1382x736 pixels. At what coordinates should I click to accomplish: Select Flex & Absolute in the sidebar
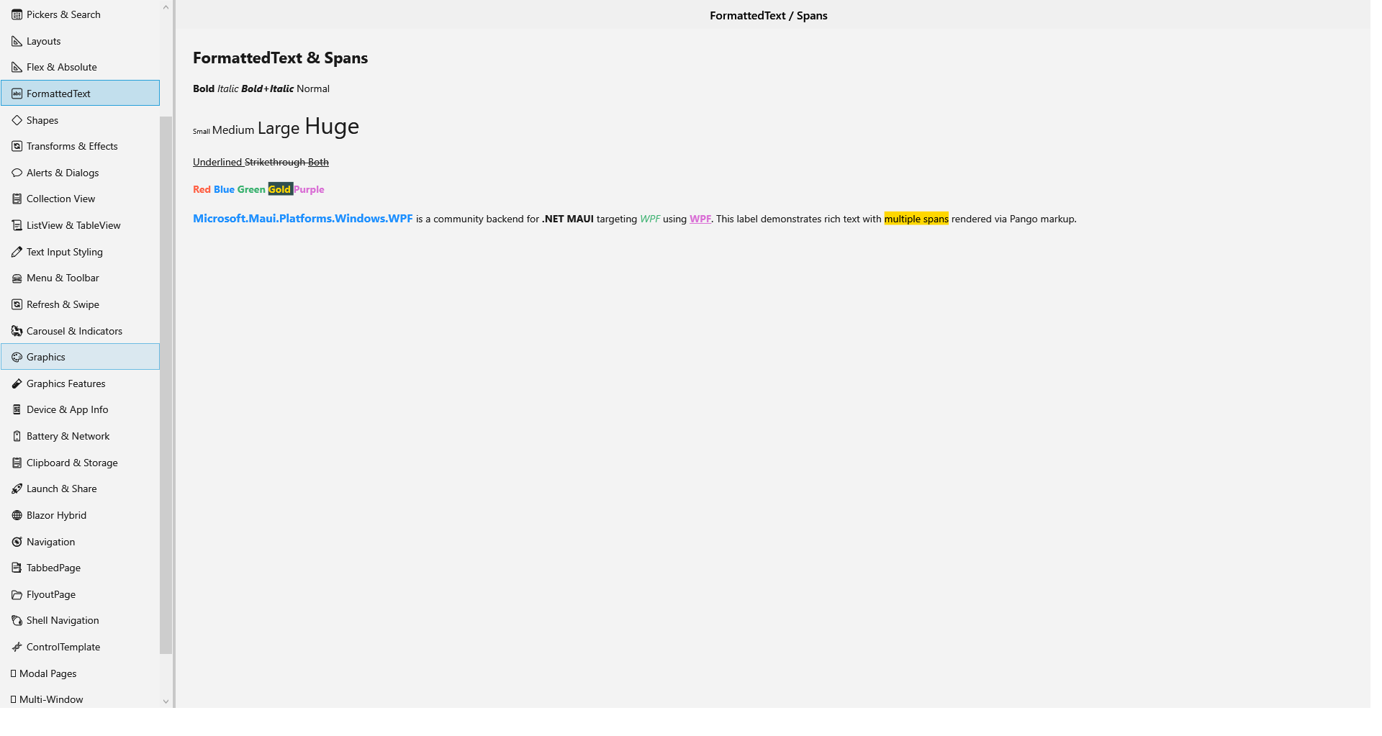(80, 67)
